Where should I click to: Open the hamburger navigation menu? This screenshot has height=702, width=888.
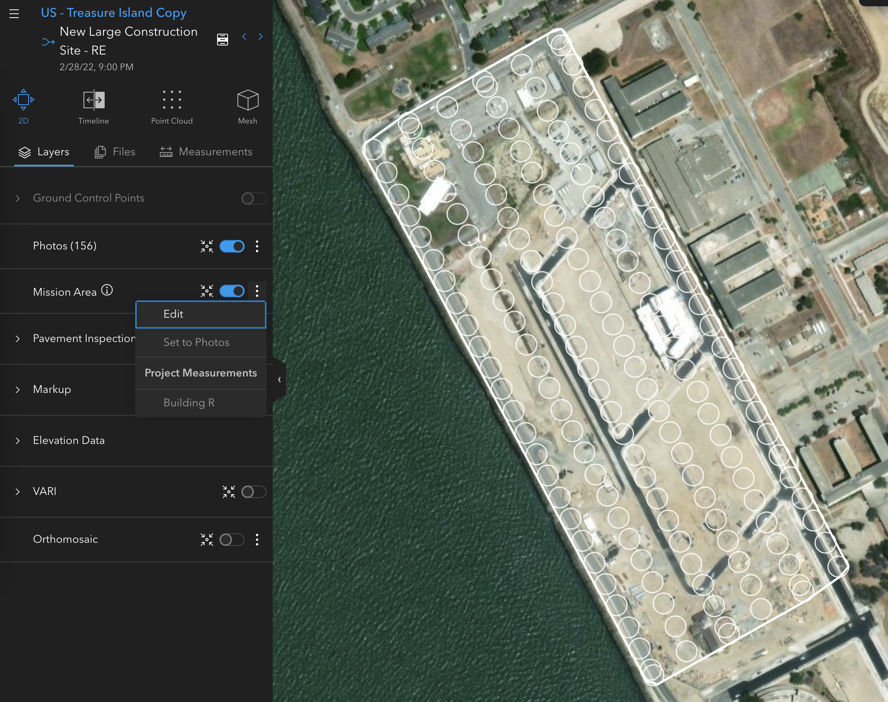[14, 14]
